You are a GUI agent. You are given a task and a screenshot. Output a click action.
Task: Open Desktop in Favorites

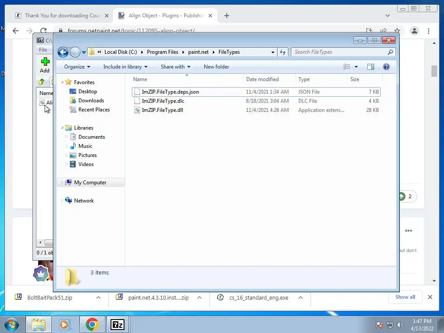(88, 91)
